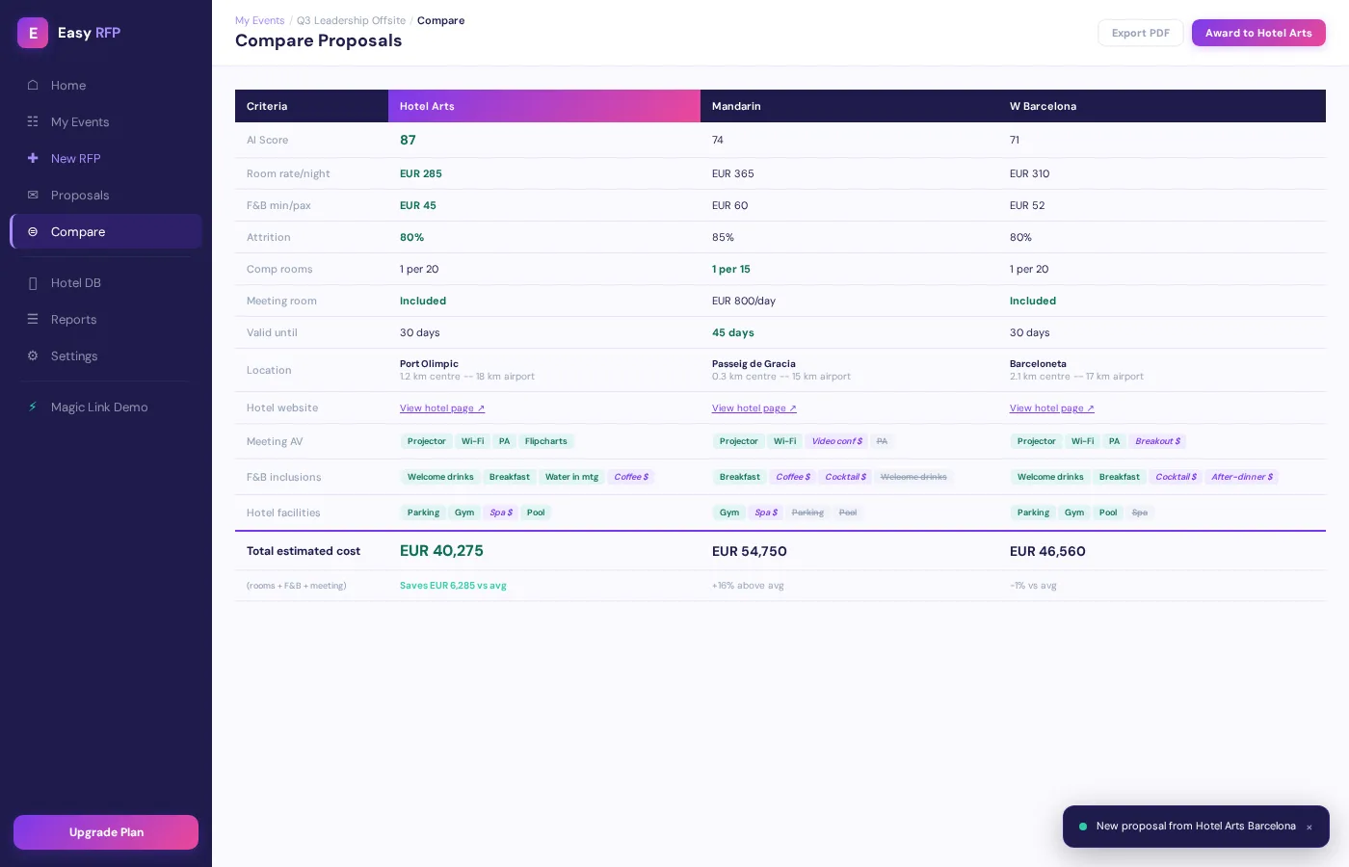1349x867 pixels.
Task: Select the Compare icon in sidebar
Action: tap(33, 231)
